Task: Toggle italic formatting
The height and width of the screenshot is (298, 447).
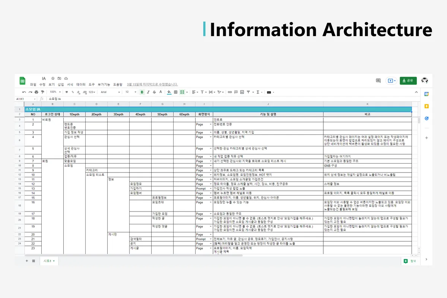Action: [148, 92]
